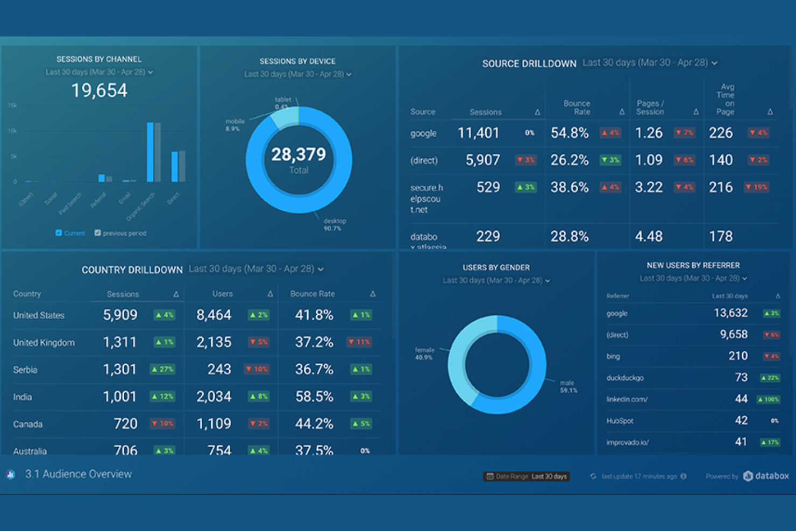This screenshot has width=796, height=531.
Task: Click the 19% change badge in Source Drilldown
Action: [757, 187]
